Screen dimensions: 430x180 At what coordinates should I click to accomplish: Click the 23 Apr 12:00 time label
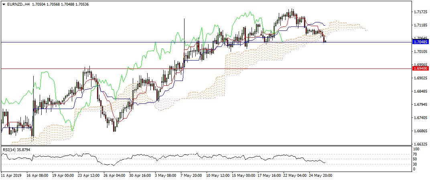point(89,175)
